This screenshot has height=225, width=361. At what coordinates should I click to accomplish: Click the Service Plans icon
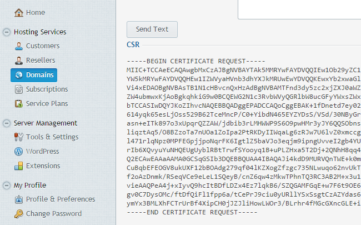19,104
